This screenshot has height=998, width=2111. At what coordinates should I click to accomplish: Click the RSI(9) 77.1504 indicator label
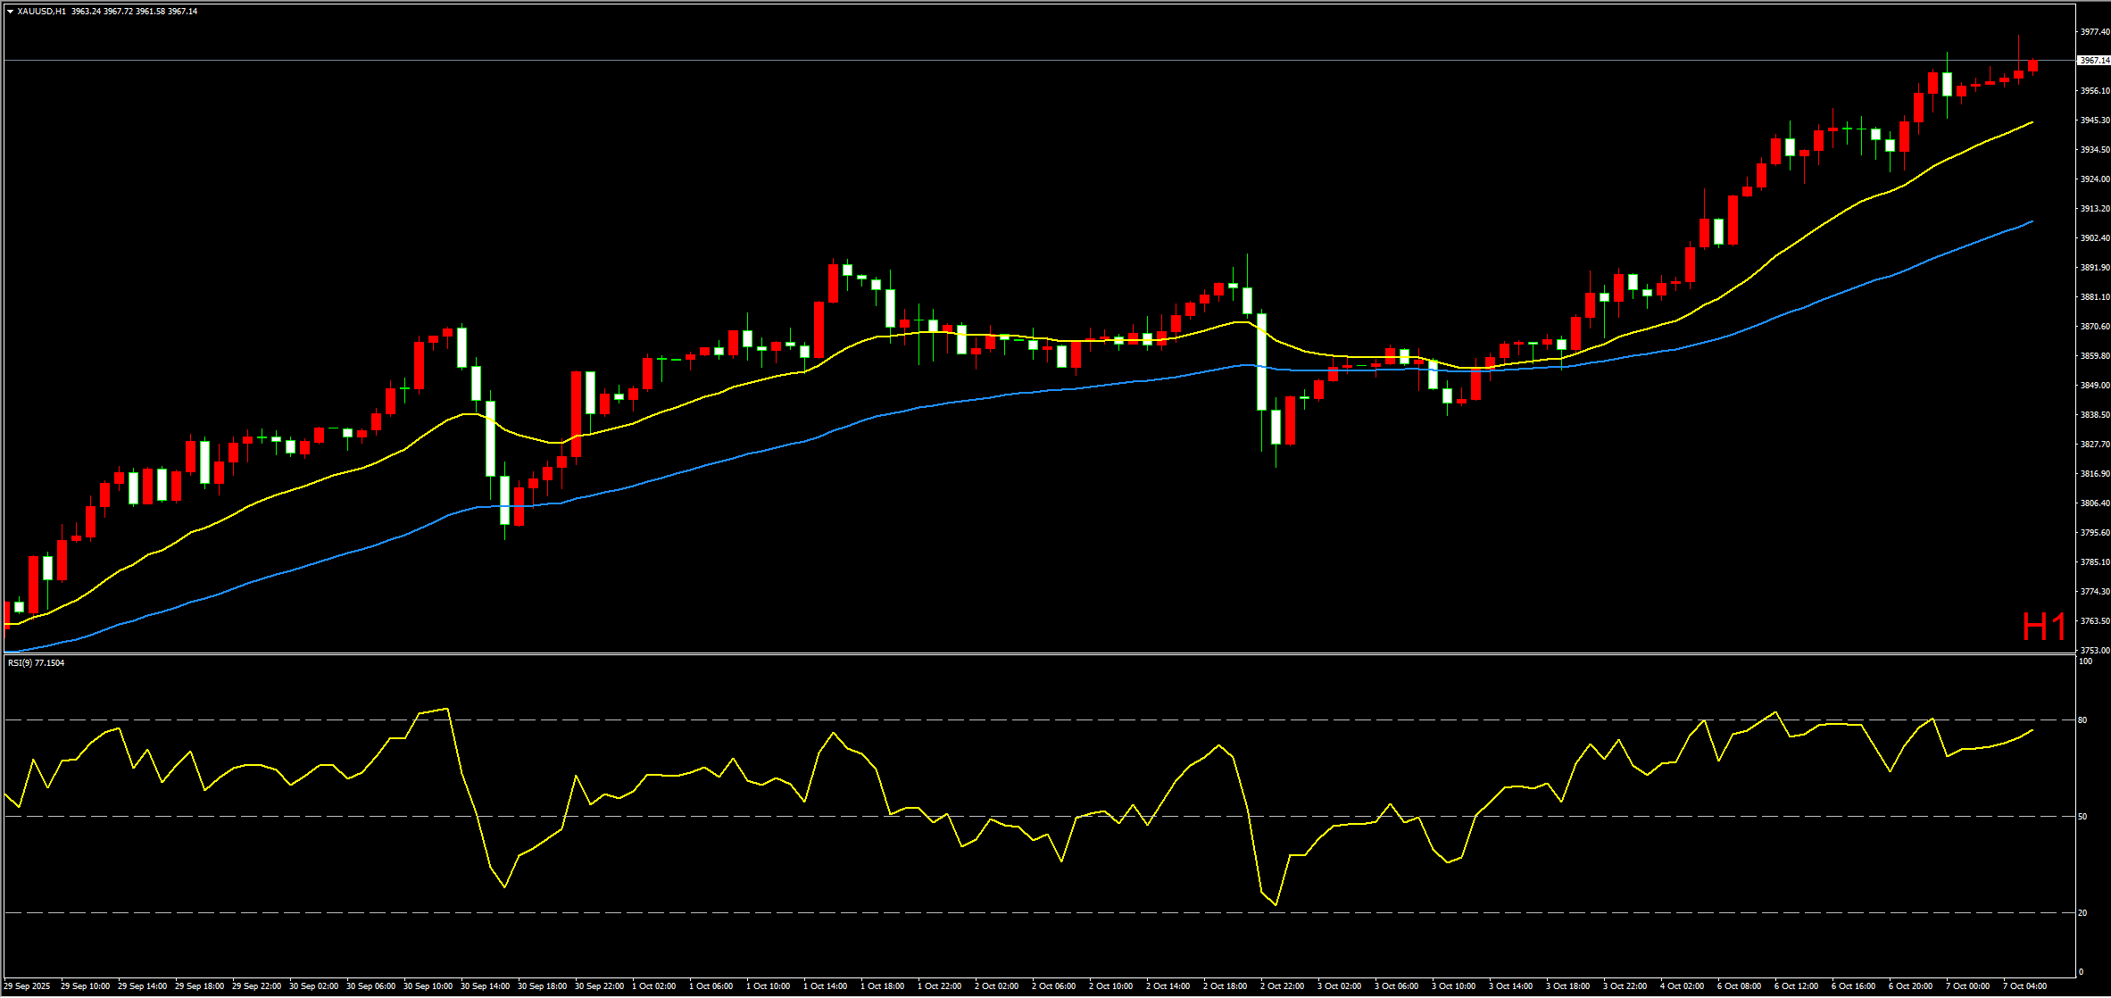click(x=36, y=663)
